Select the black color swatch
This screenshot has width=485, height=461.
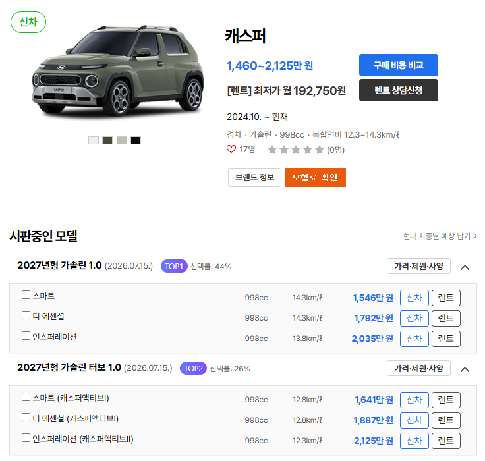[x=136, y=140]
